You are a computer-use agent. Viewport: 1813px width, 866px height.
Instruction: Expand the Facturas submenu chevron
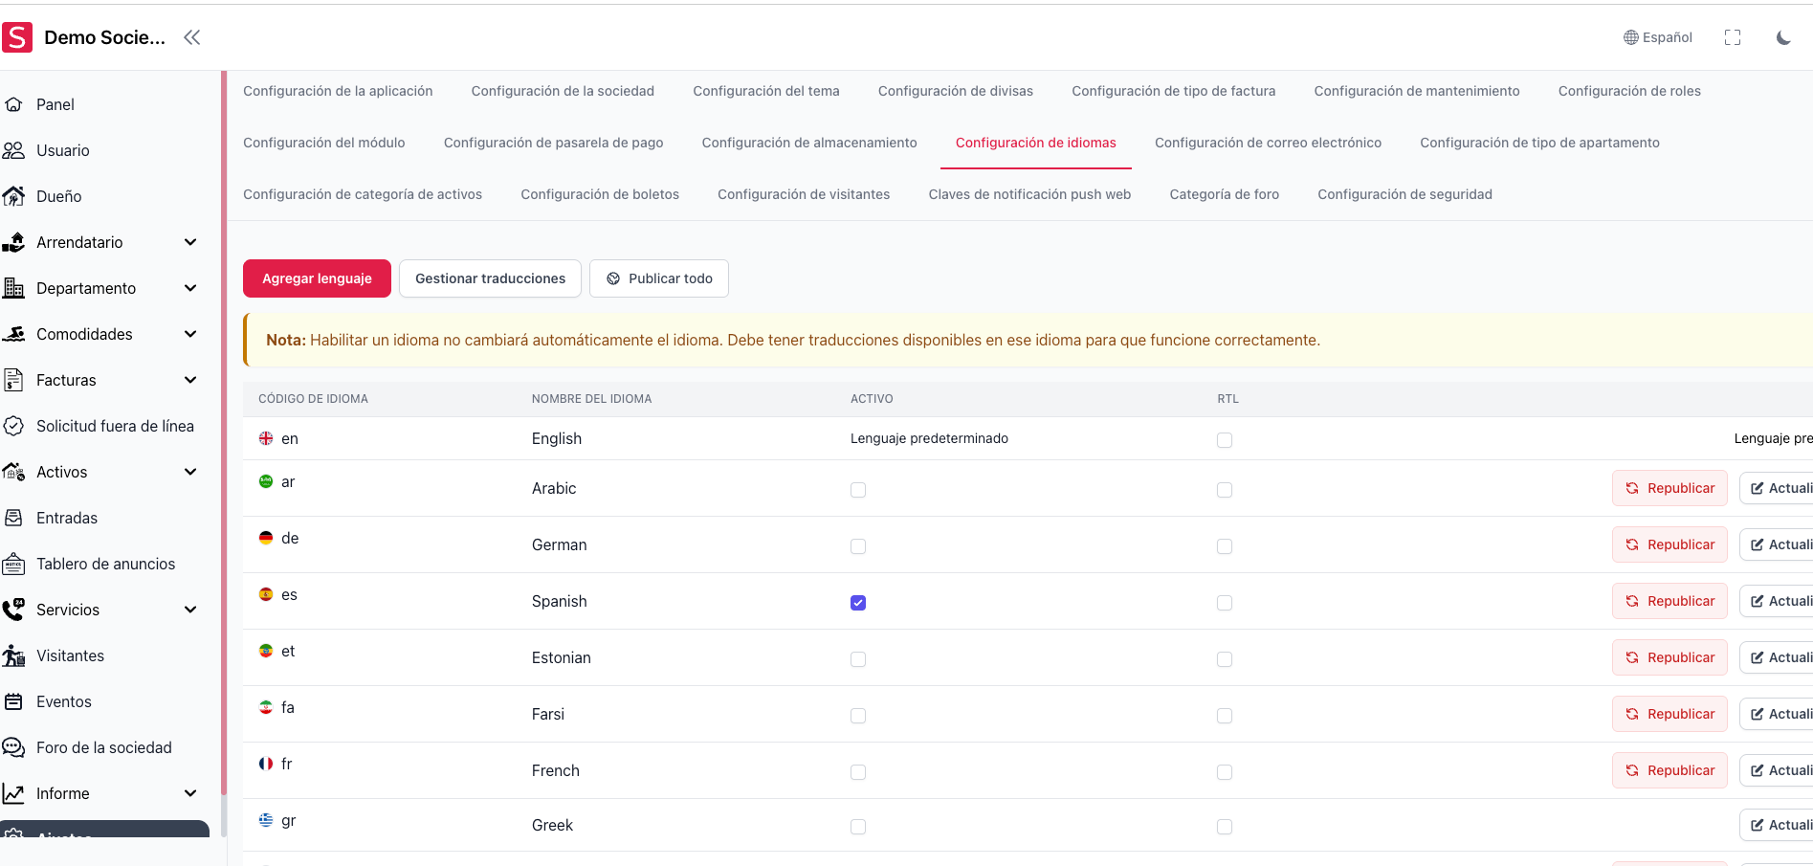click(x=190, y=380)
